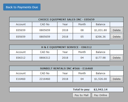This screenshot has height=102, width=128.
Task: Click CAD No 2216460 cell
Action: (x=45, y=79)
